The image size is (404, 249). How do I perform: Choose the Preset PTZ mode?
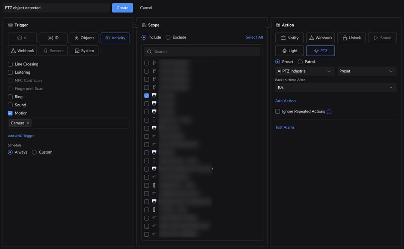(x=278, y=62)
